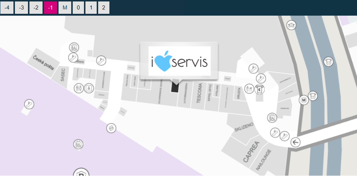Click the tram icon touching the metro icon
The width and height of the screenshot is (357, 176).
coord(313,96)
